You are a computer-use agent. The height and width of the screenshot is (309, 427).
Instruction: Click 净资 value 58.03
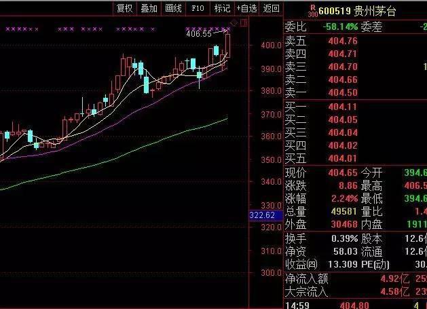[x=346, y=251]
